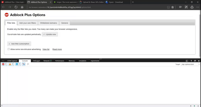
Task: Open the Whitelisted domains tab
Action: click(48, 23)
